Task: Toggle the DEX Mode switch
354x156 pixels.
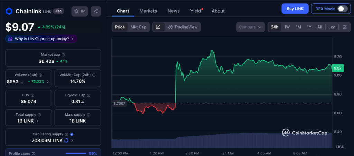Action: click(x=342, y=9)
